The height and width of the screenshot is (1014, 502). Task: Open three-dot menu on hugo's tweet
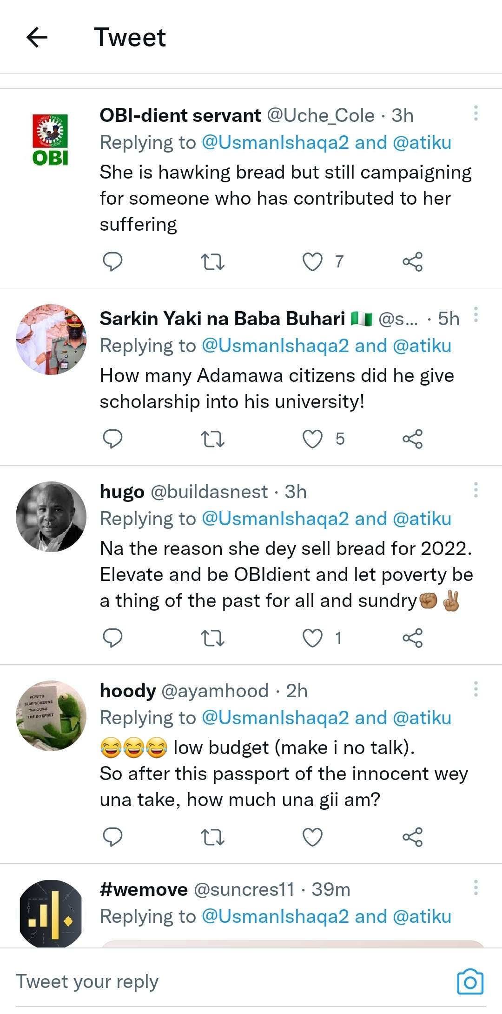(476, 490)
